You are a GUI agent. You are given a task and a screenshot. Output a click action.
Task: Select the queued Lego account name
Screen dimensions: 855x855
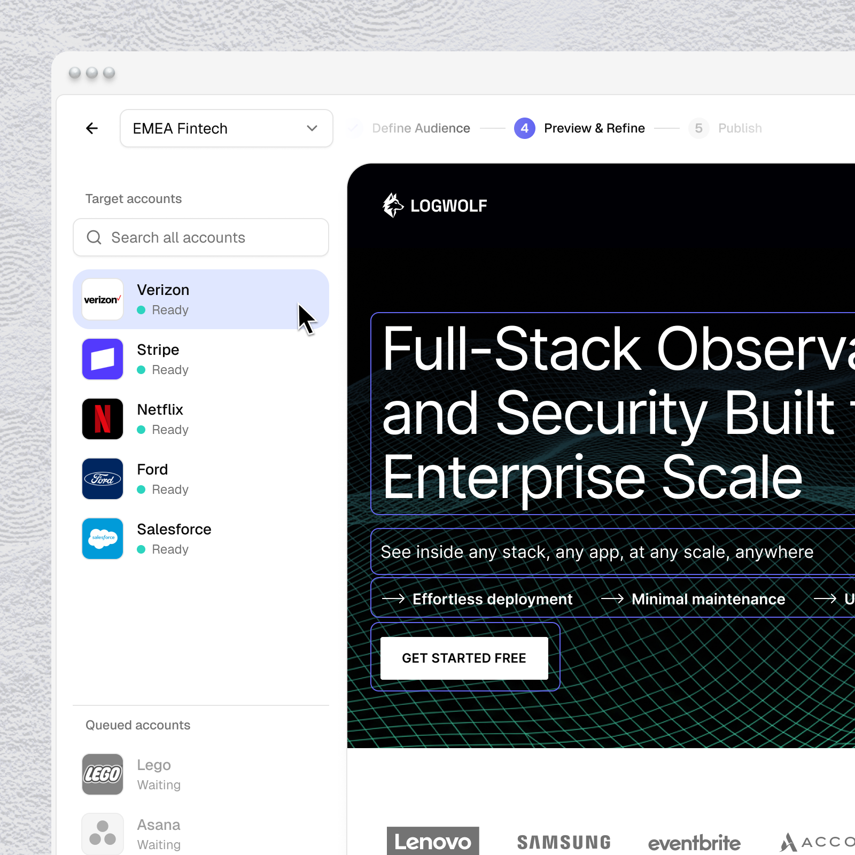(x=154, y=765)
